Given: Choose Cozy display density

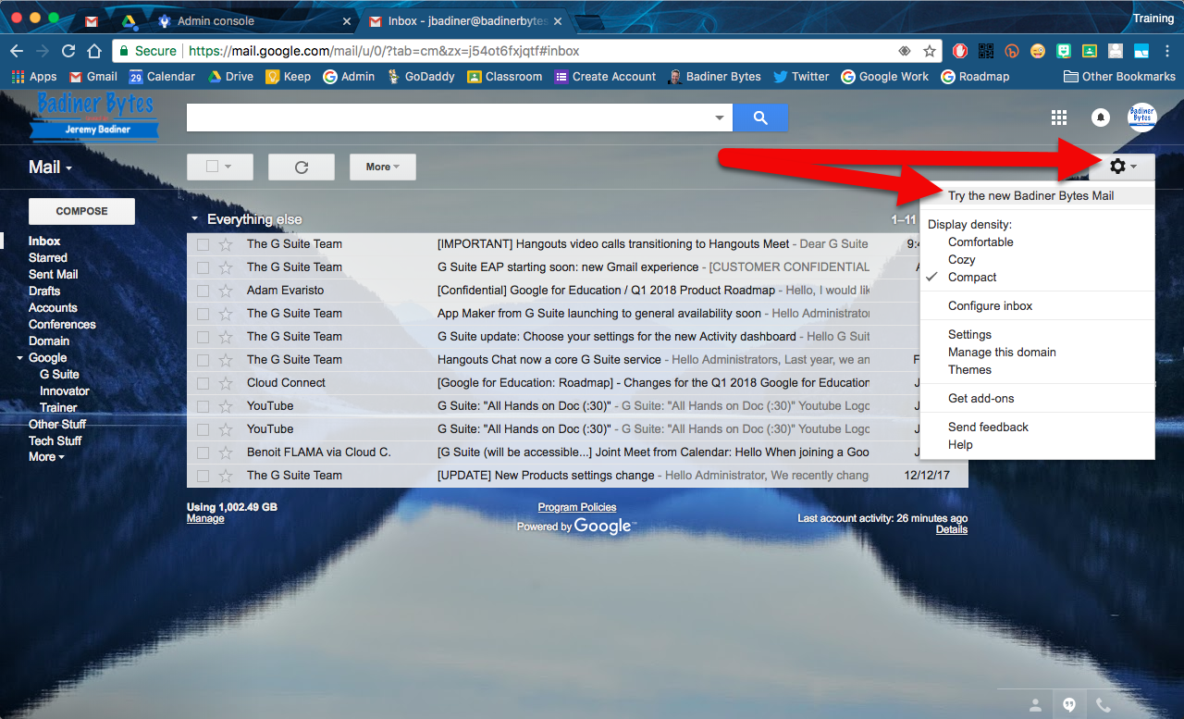Looking at the screenshot, I should coord(962,260).
